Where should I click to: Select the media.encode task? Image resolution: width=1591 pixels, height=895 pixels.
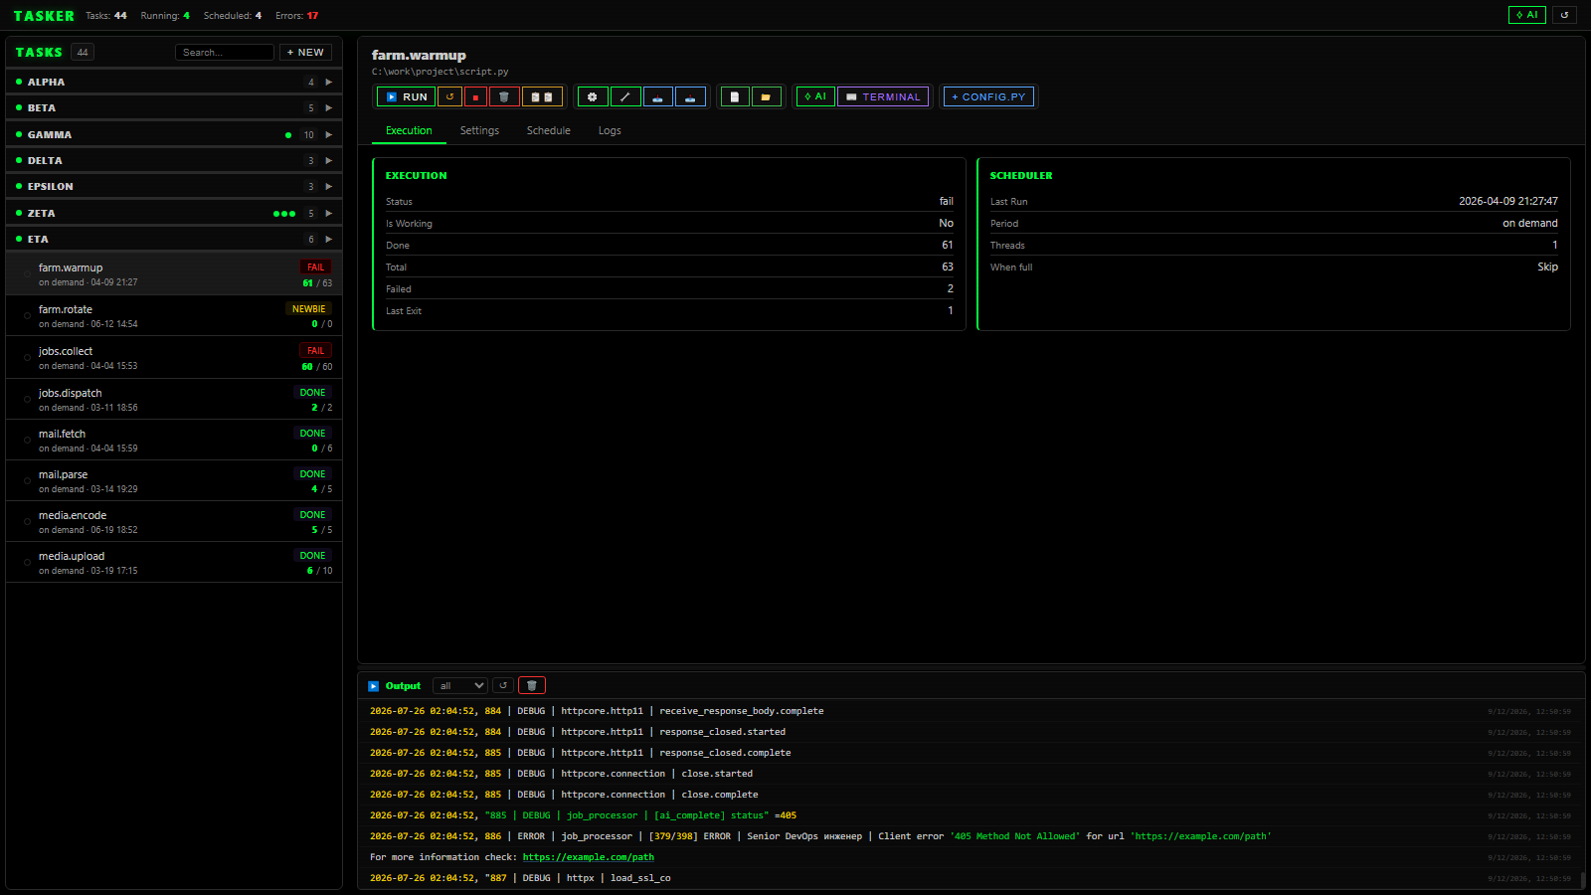point(174,521)
